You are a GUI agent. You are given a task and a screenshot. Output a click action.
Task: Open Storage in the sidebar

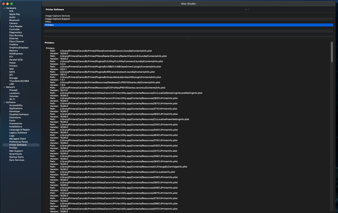pyautogui.click(x=14, y=78)
